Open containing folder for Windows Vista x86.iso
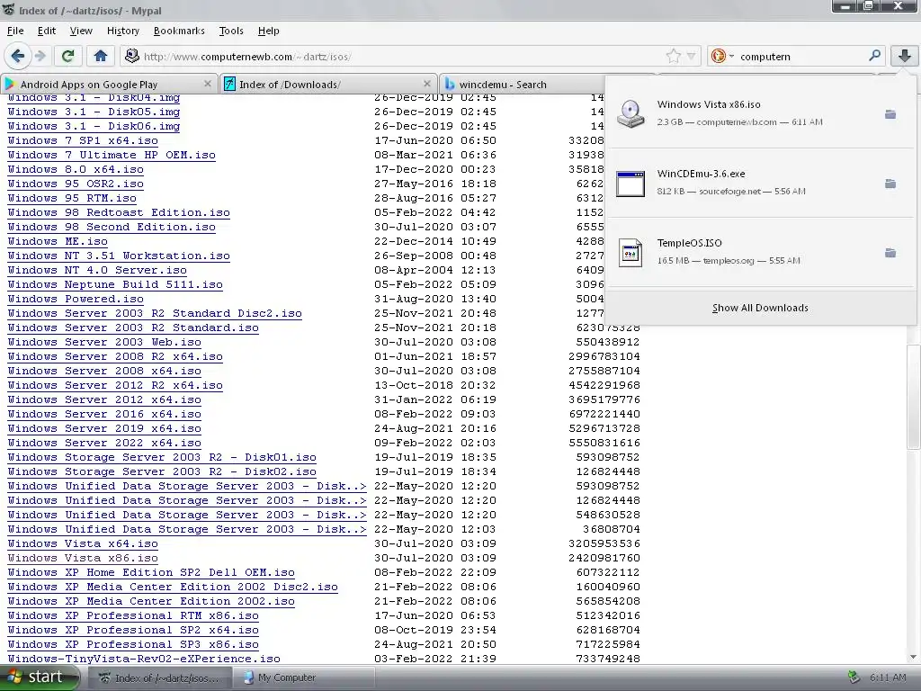 coord(890,114)
